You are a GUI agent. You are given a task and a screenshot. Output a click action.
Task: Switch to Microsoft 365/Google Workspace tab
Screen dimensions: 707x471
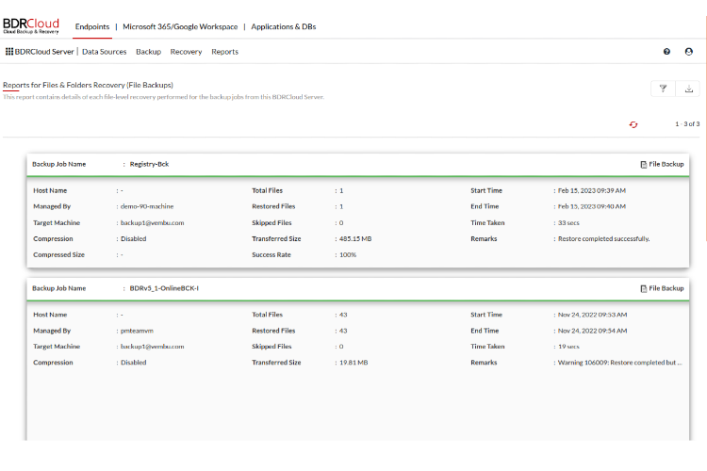pyautogui.click(x=180, y=26)
